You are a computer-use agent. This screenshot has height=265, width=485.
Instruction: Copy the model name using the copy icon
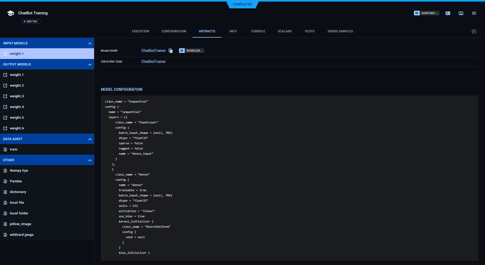[170, 51]
